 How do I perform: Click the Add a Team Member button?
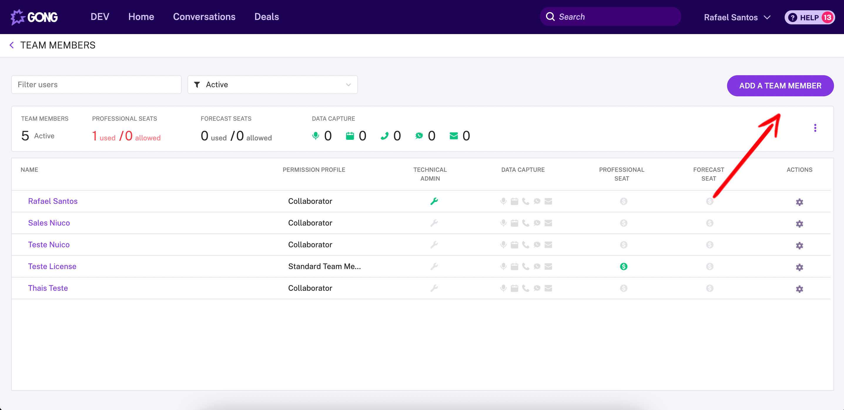point(780,86)
